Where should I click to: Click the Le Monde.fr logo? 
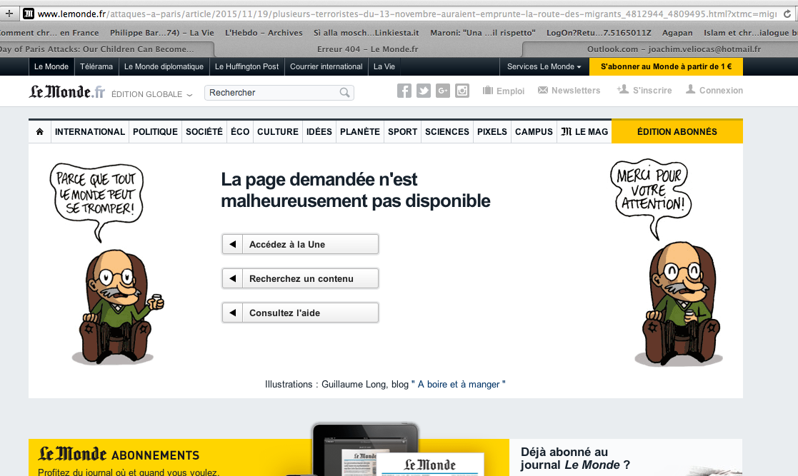(66, 92)
